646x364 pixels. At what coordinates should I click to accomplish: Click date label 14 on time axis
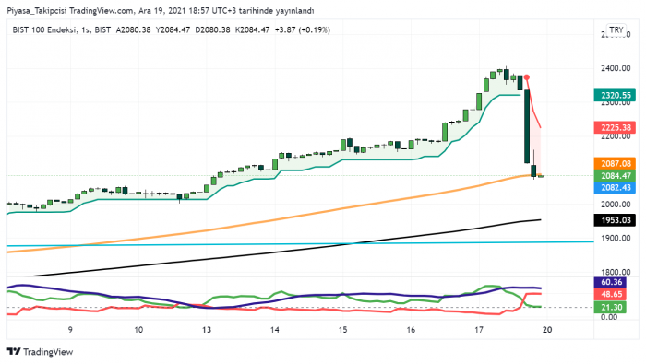(275, 330)
